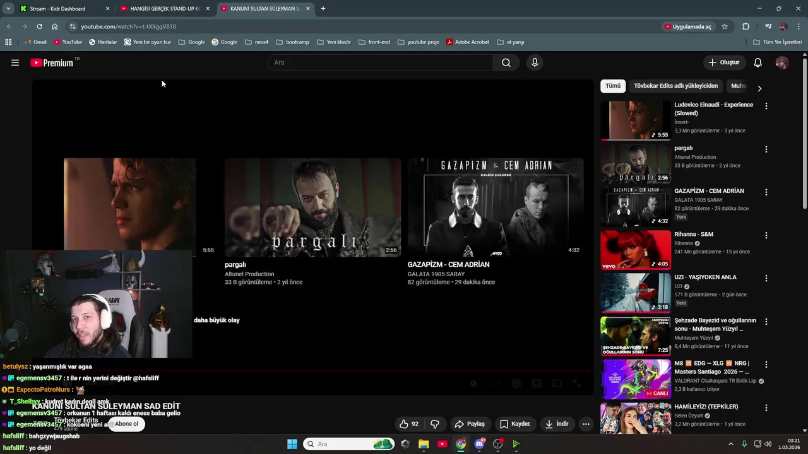Open the YouTube account avatar menu
Image resolution: width=808 pixels, height=454 pixels.
[x=782, y=62]
